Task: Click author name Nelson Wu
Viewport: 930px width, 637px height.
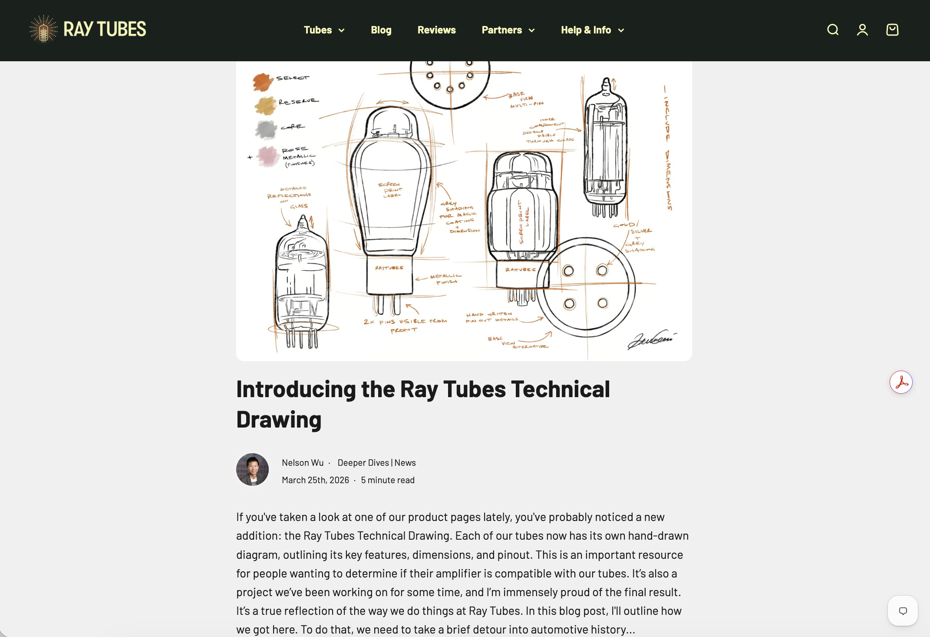Action: click(x=303, y=463)
